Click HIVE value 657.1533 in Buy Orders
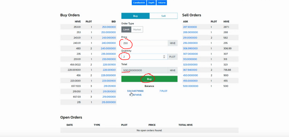 (76, 86)
